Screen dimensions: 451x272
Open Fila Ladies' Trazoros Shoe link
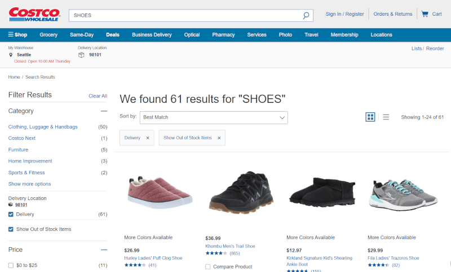393,258
